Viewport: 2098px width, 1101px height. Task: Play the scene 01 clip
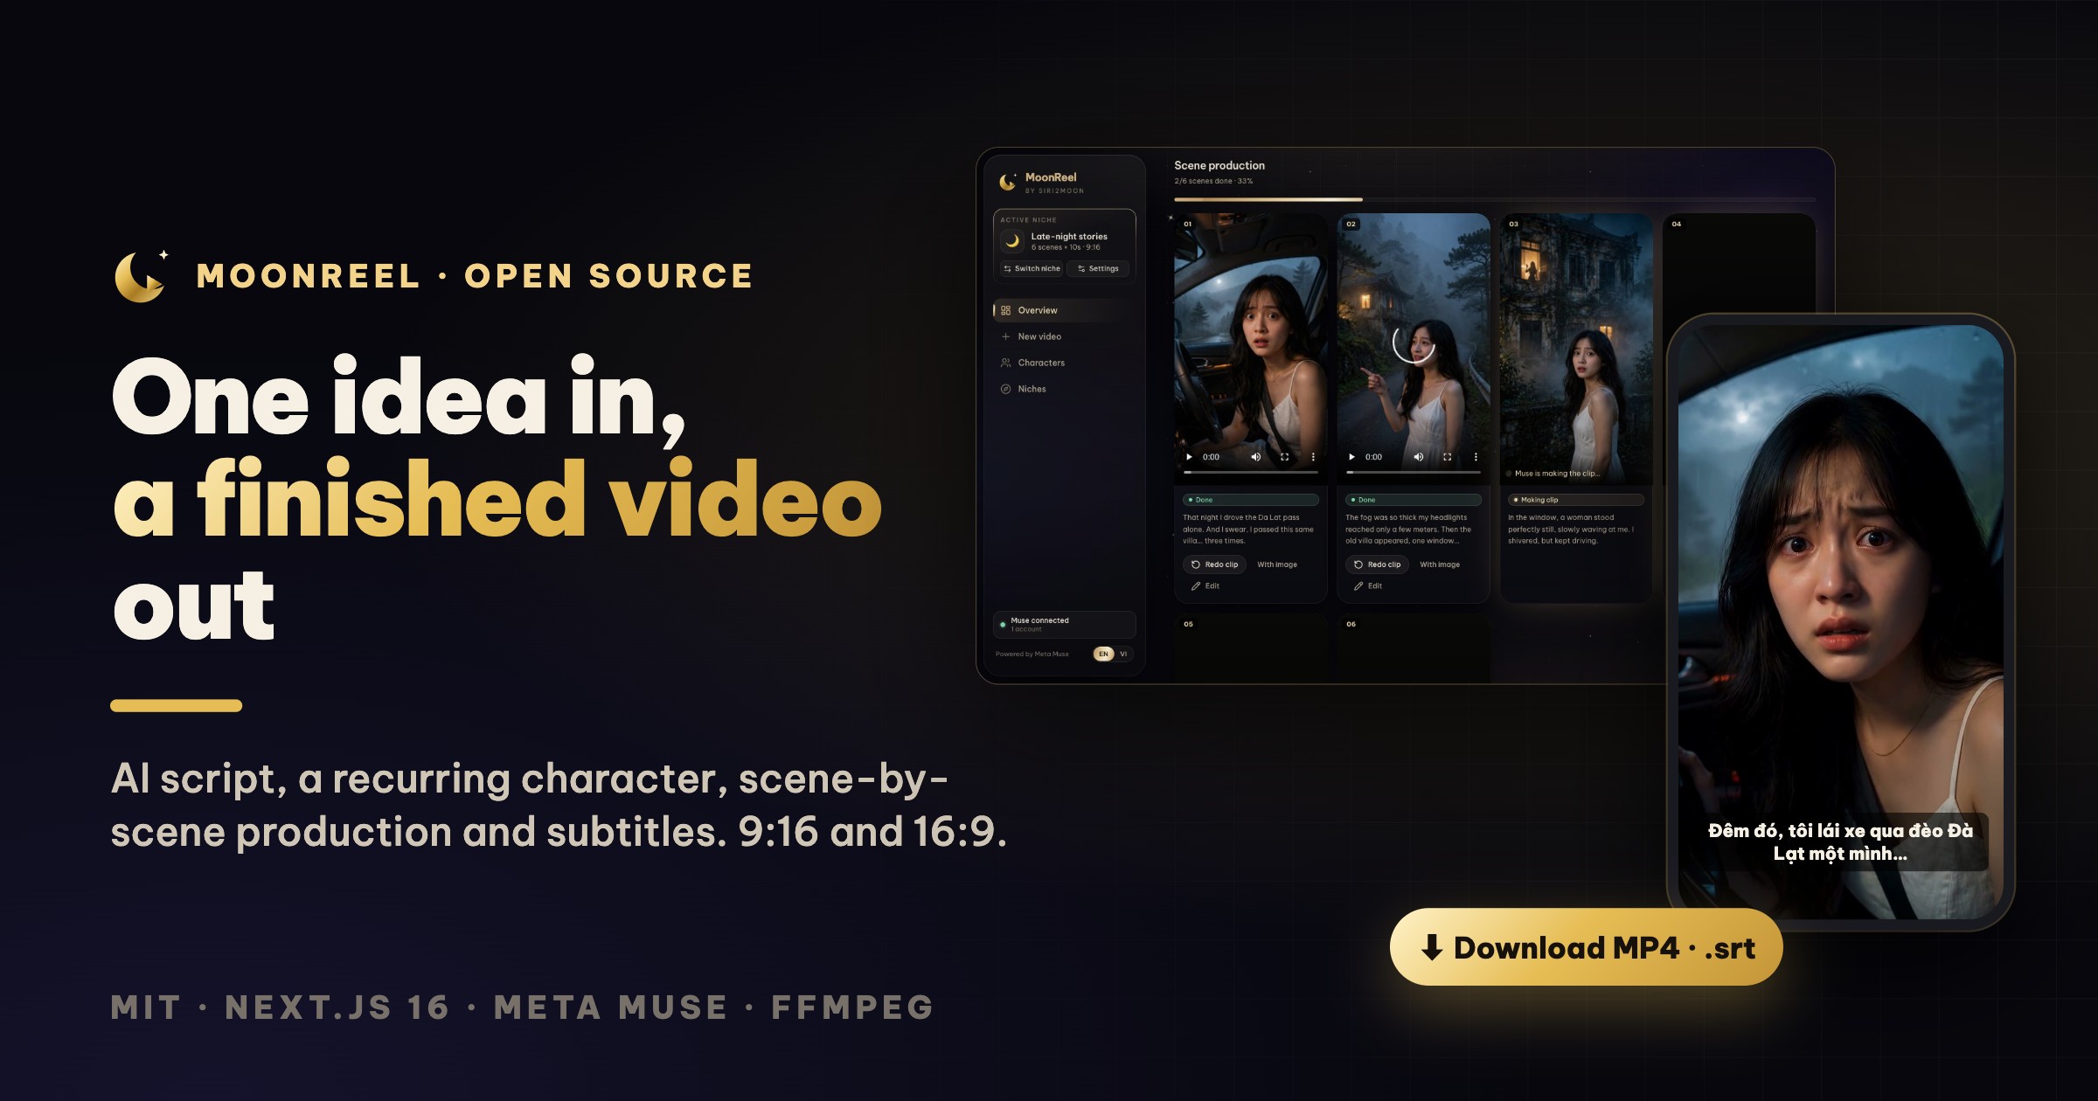(x=1189, y=457)
